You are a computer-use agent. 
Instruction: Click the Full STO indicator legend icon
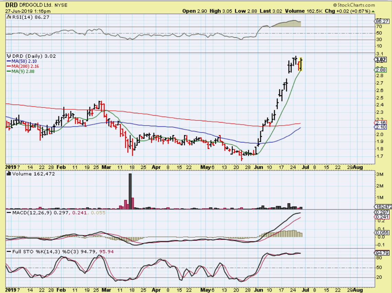point(9,252)
